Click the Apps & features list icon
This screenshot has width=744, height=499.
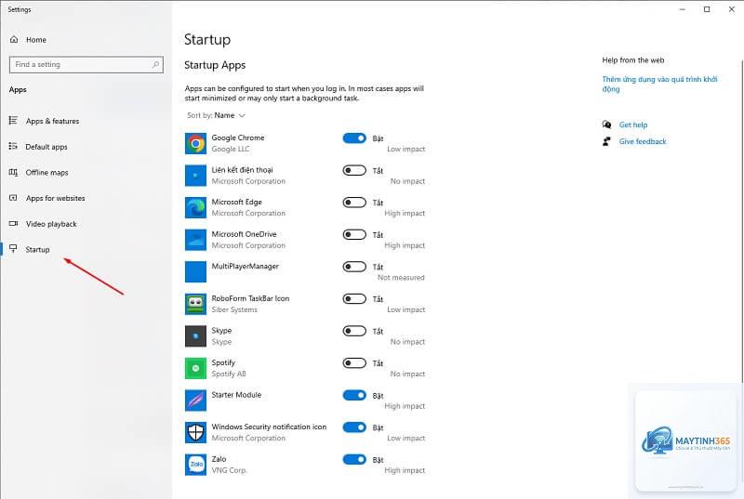(x=13, y=121)
